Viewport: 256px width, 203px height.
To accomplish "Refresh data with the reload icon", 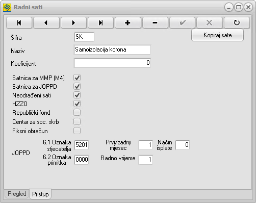I will click(237, 22).
